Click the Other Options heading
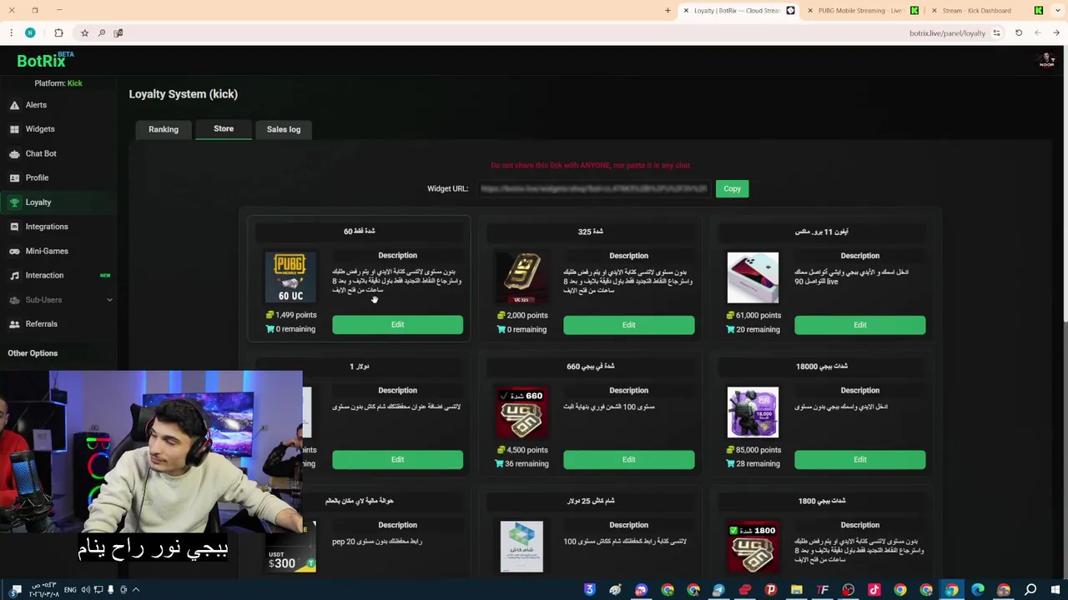The height and width of the screenshot is (600, 1068). tap(33, 353)
